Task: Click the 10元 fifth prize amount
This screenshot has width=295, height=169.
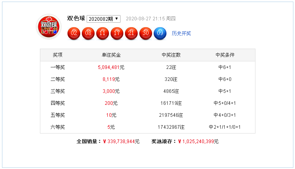Action: [x=111, y=115]
